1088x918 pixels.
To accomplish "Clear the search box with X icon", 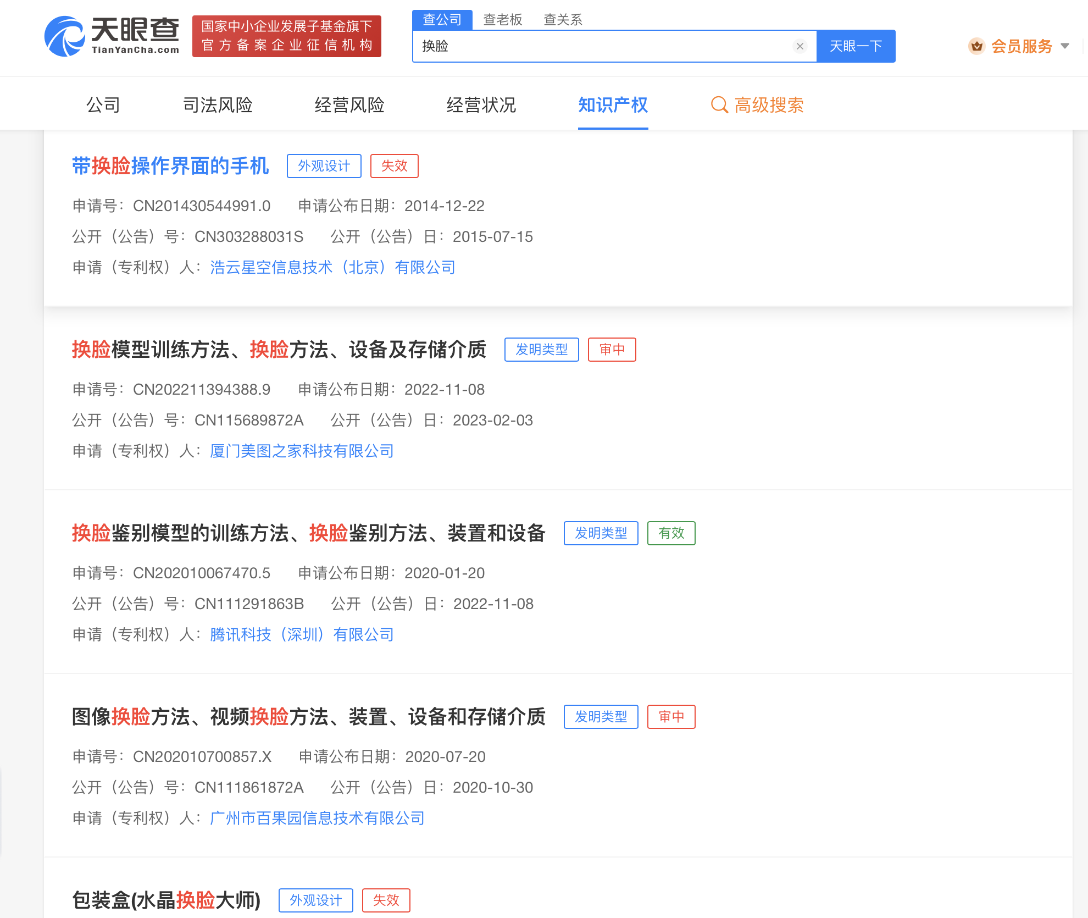I will (800, 46).
